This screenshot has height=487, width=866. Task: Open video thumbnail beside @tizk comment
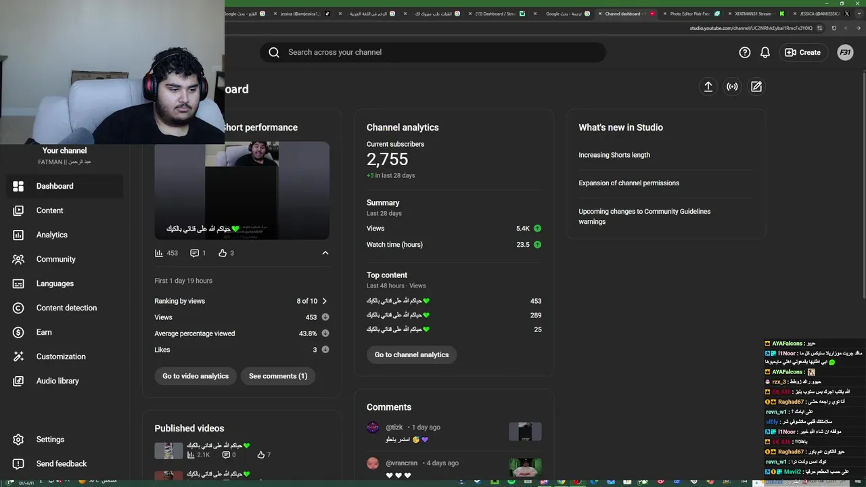(x=525, y=432)
